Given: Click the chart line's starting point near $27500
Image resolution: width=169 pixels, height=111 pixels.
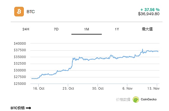Looking at the screenshot, I should 32,79.
